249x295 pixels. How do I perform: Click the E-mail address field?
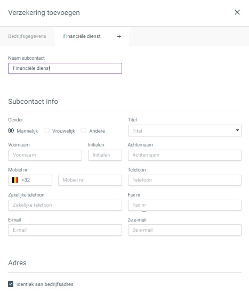tap(65, 230)
